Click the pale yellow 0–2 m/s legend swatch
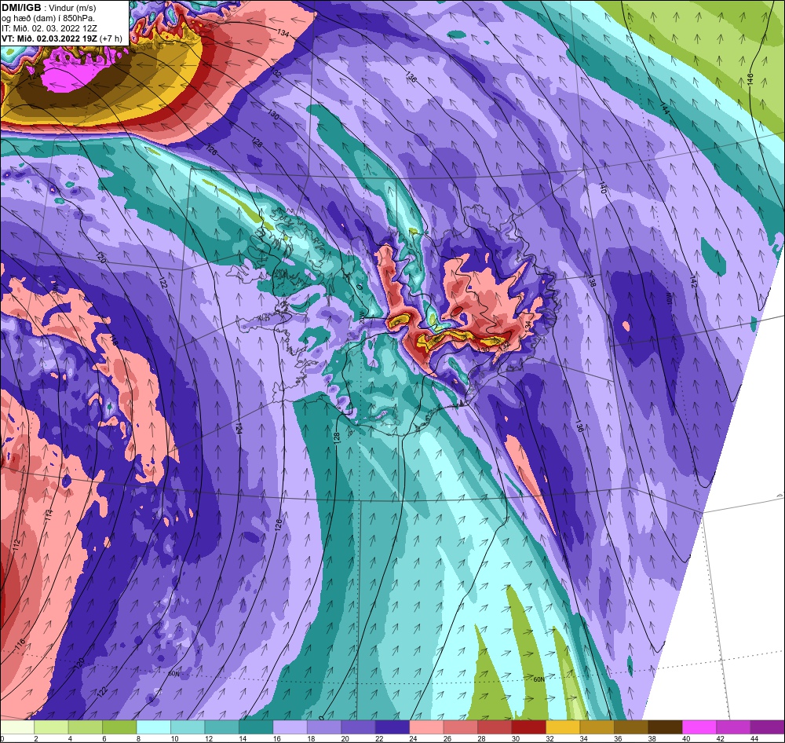 [x=17, y=727]
